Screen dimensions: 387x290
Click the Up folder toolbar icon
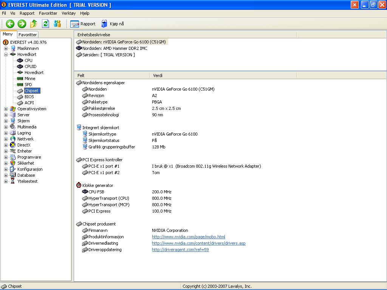[x=34, y=24]
